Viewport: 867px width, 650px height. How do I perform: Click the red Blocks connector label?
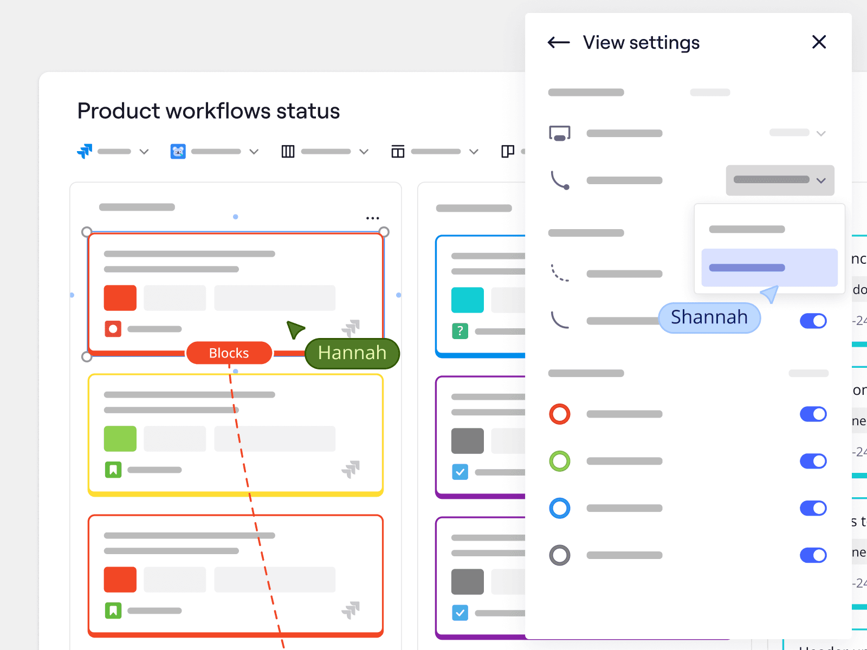[229, 353]
